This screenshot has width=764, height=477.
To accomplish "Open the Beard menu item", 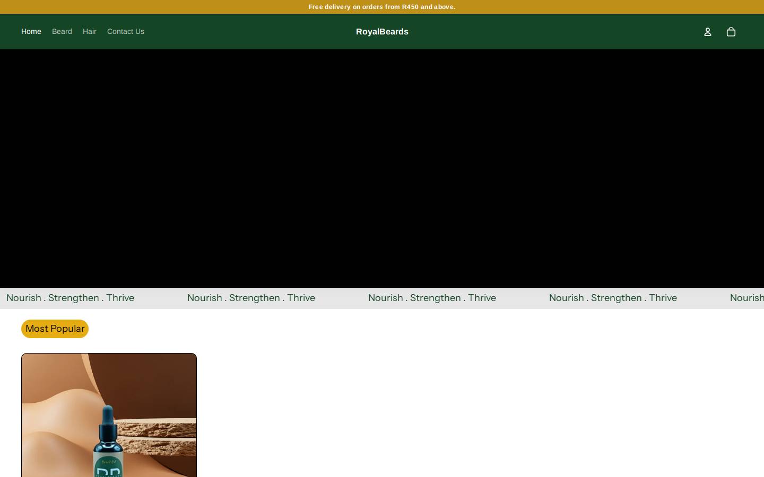I will (62, 31).
